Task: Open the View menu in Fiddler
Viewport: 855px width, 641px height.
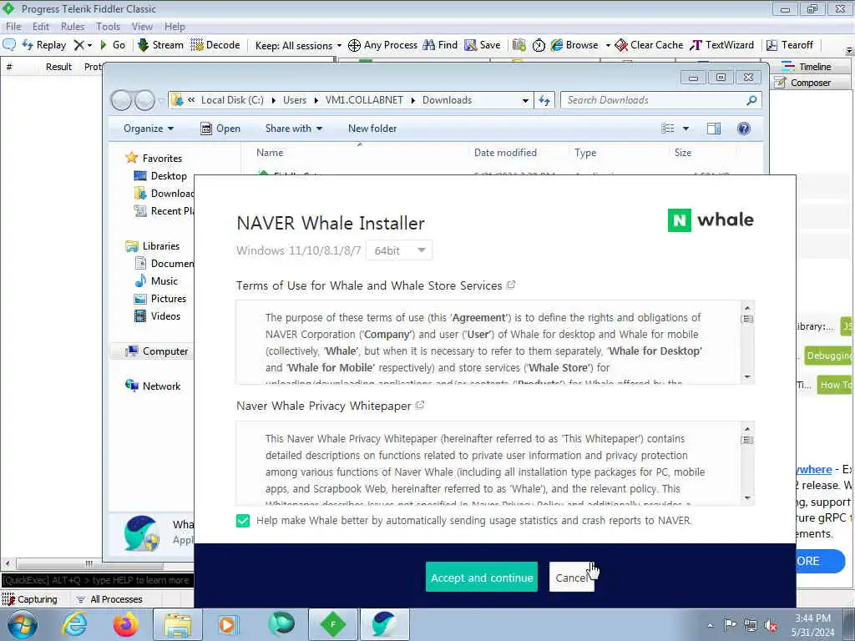Action: tap(142, 27)
